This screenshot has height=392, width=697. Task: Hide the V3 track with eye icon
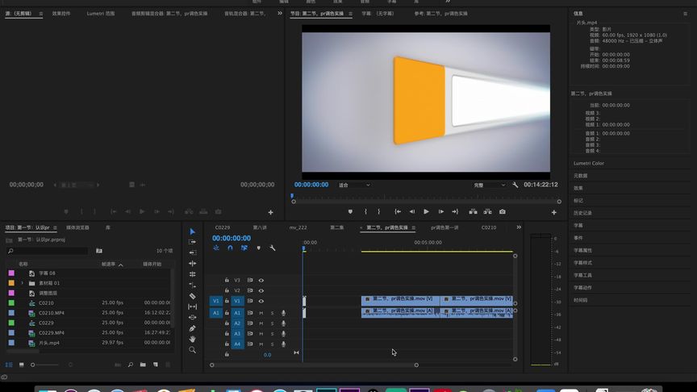coord(261,280)
